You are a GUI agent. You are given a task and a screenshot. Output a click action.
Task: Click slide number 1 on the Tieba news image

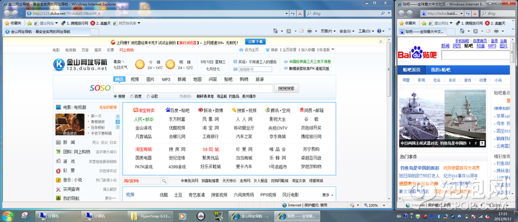pos(469,143)
